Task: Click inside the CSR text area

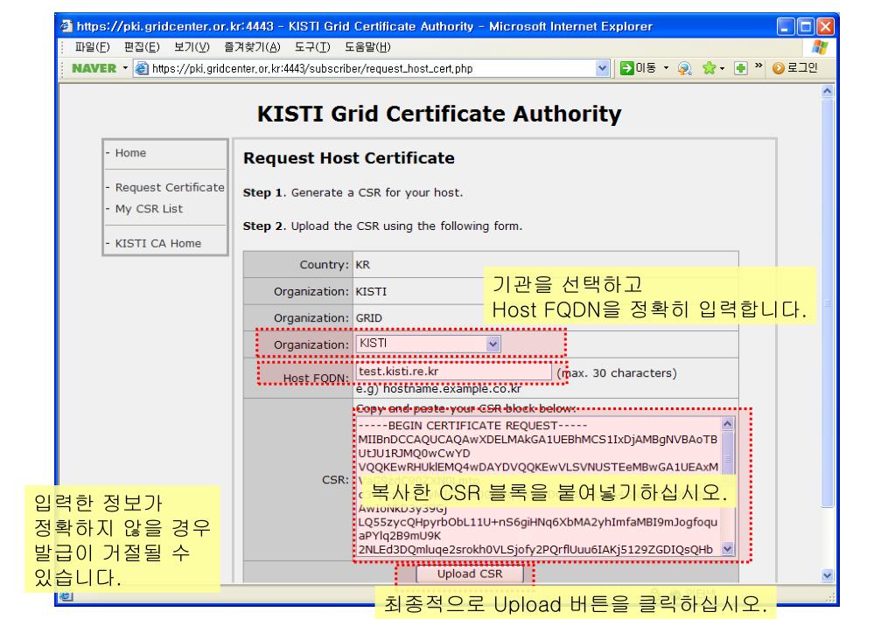Action: (538, 487)
